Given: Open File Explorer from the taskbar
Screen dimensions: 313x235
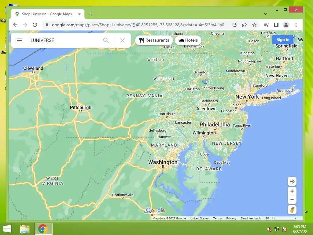Looking at the screenshot, I should [x=24, y=229].
